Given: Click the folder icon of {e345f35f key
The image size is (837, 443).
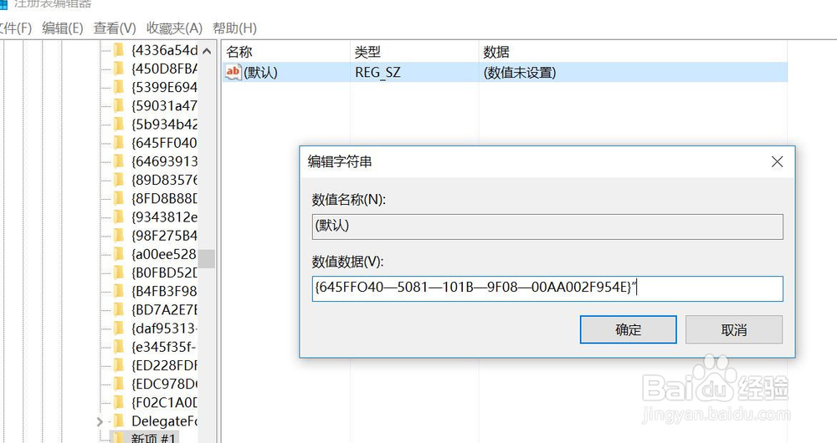Looking at the screenshot, I should coord(119,347).
